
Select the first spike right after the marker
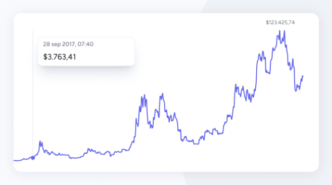pyautogui.click(x=40, y=143)
